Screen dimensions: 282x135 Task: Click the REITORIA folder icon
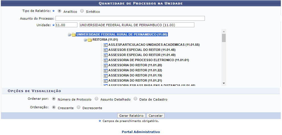[89, 40]
